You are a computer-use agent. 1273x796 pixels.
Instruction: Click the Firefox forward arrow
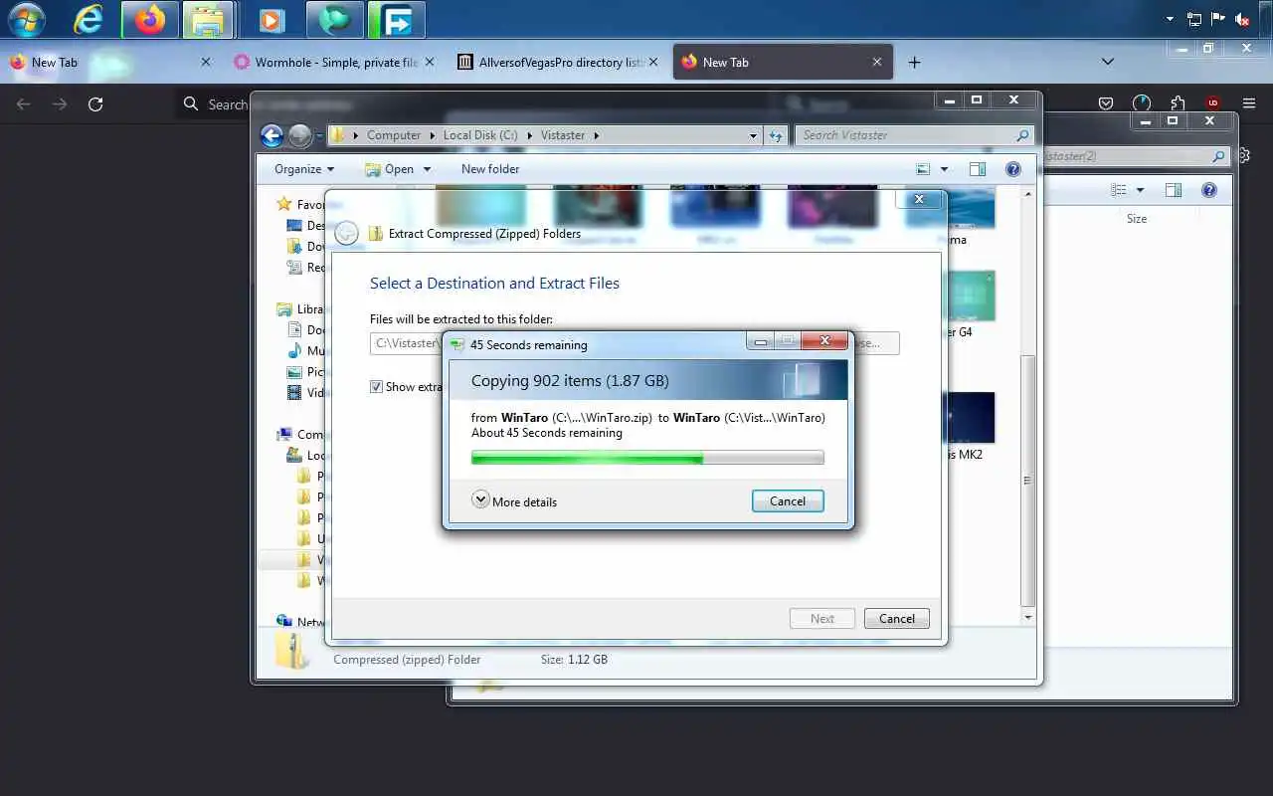click(x=60, y=103)
